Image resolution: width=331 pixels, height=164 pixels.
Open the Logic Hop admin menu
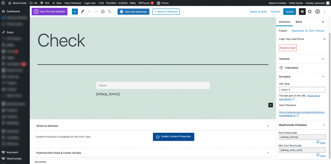[x=90, y=3]
